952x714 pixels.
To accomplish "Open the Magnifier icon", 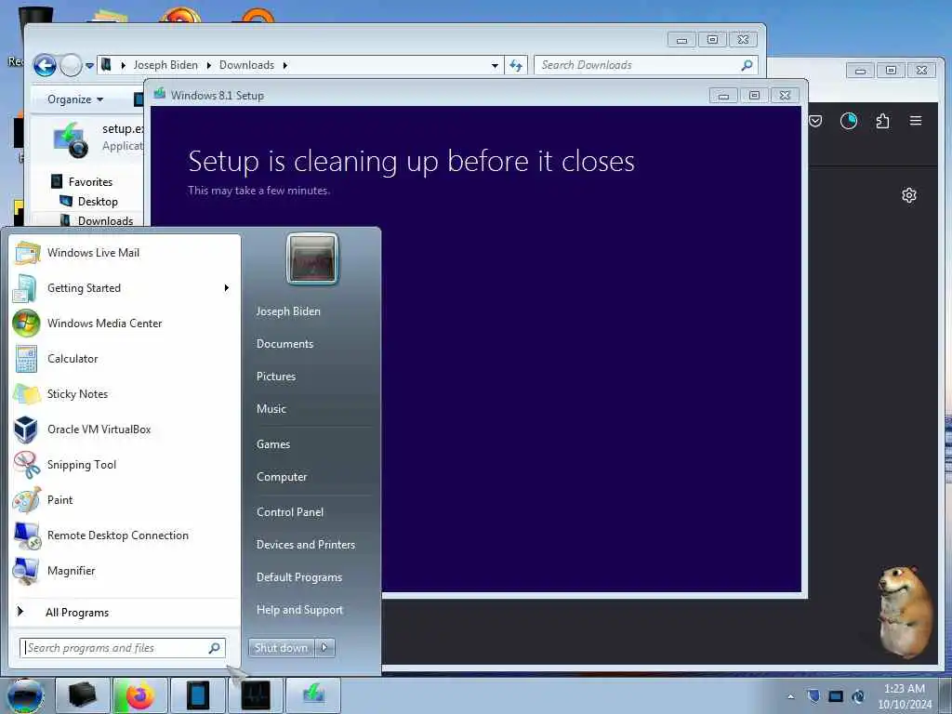I will point(27,571).
